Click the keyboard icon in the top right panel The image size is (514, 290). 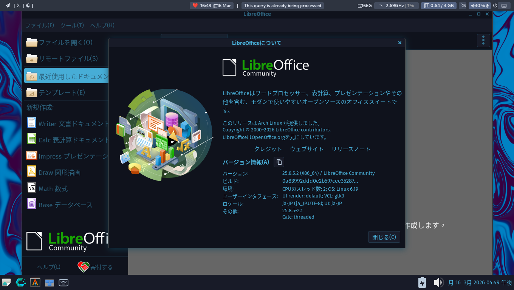(504, 6)
